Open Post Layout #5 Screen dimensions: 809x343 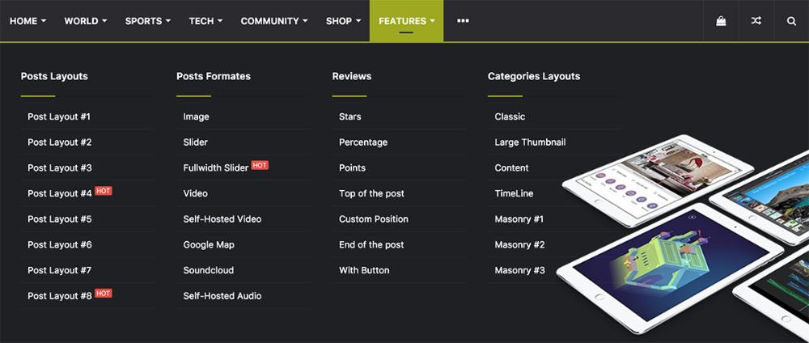pos(59,219)
